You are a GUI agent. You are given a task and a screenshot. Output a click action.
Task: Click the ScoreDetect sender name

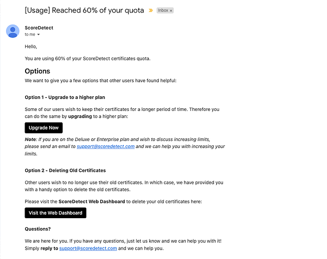coord(38,27)
